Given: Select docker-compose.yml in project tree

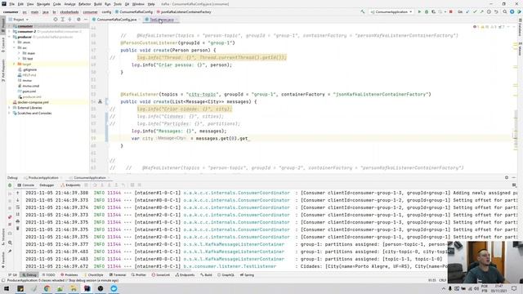Looking at the screenshot, I should tap(33, 102).
